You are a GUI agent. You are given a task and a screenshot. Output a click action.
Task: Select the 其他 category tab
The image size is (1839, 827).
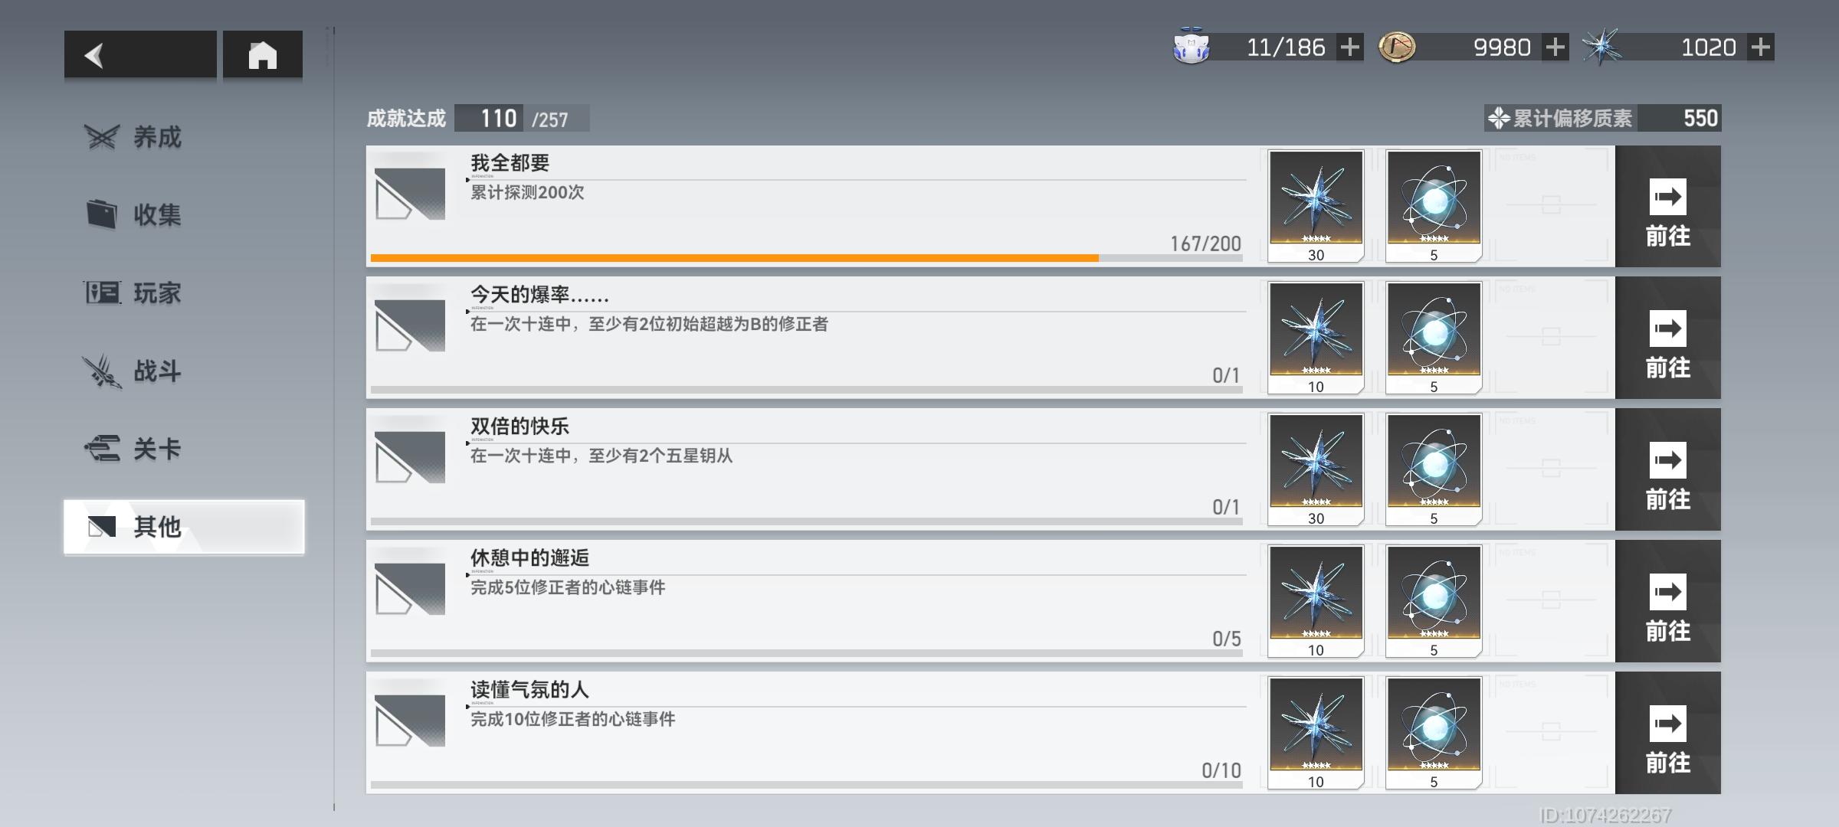click(x=184, y=527)
